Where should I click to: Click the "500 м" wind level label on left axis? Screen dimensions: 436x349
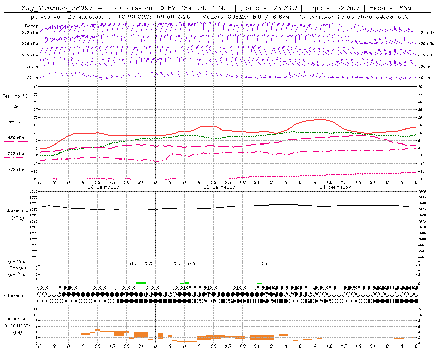point(32,66)
